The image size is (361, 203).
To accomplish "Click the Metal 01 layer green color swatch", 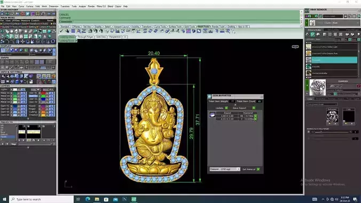I will [x=15, y=93].
